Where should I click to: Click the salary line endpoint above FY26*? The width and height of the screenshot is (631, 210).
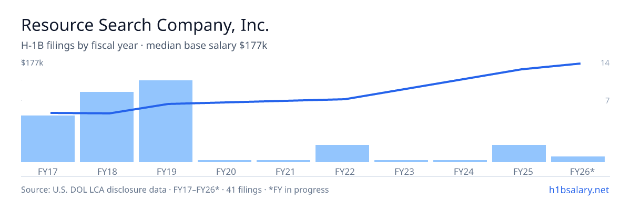579,64
